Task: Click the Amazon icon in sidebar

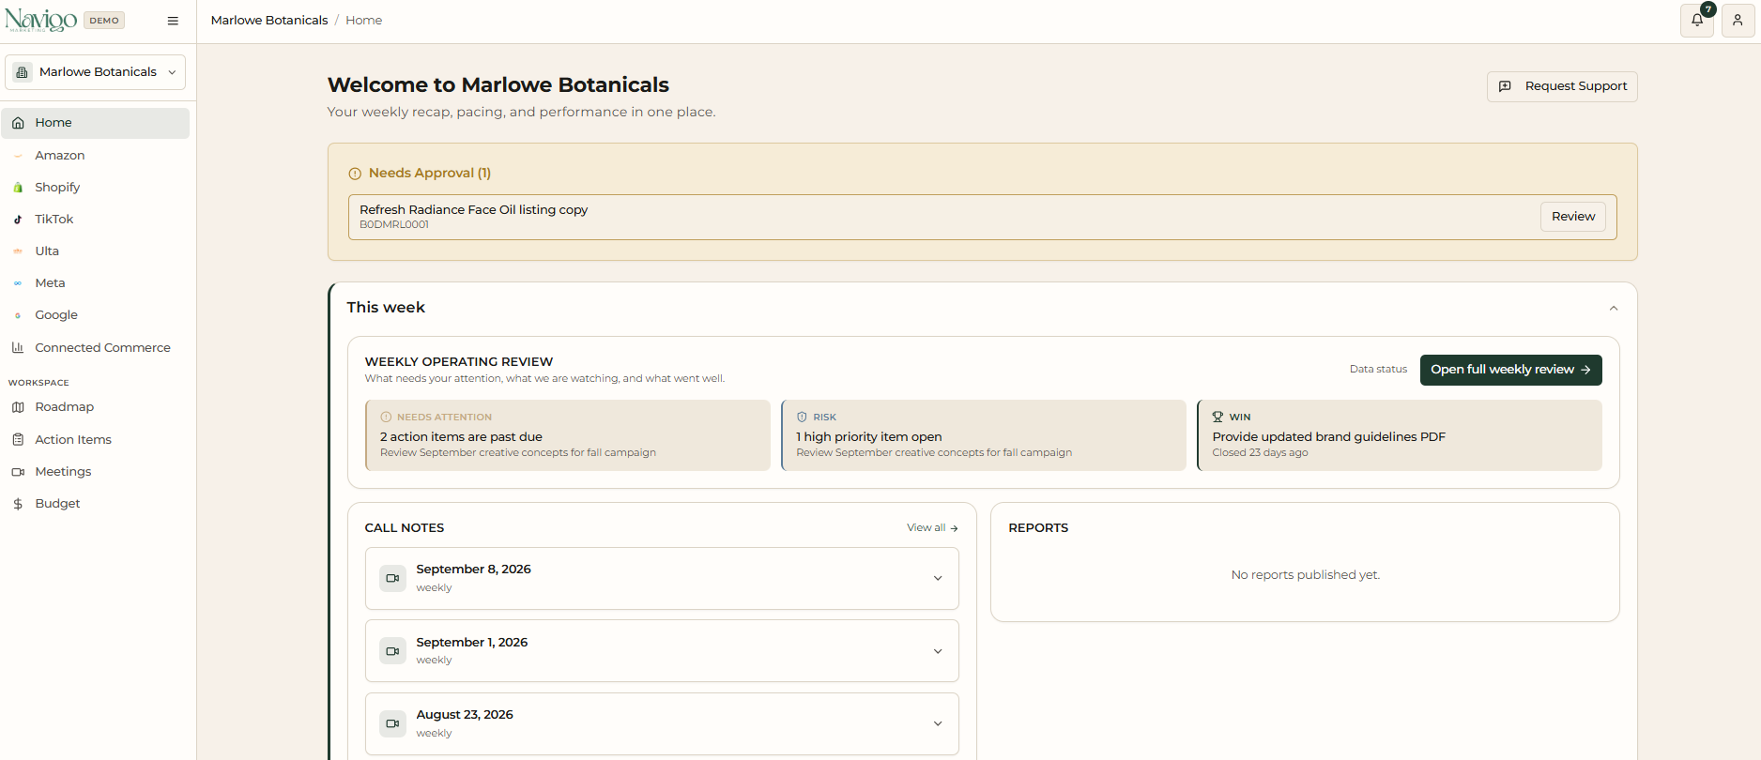Action: 18,156
